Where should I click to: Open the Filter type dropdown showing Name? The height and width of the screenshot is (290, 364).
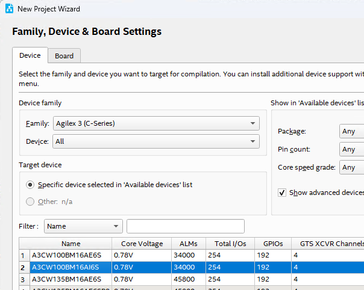point(83,226)
